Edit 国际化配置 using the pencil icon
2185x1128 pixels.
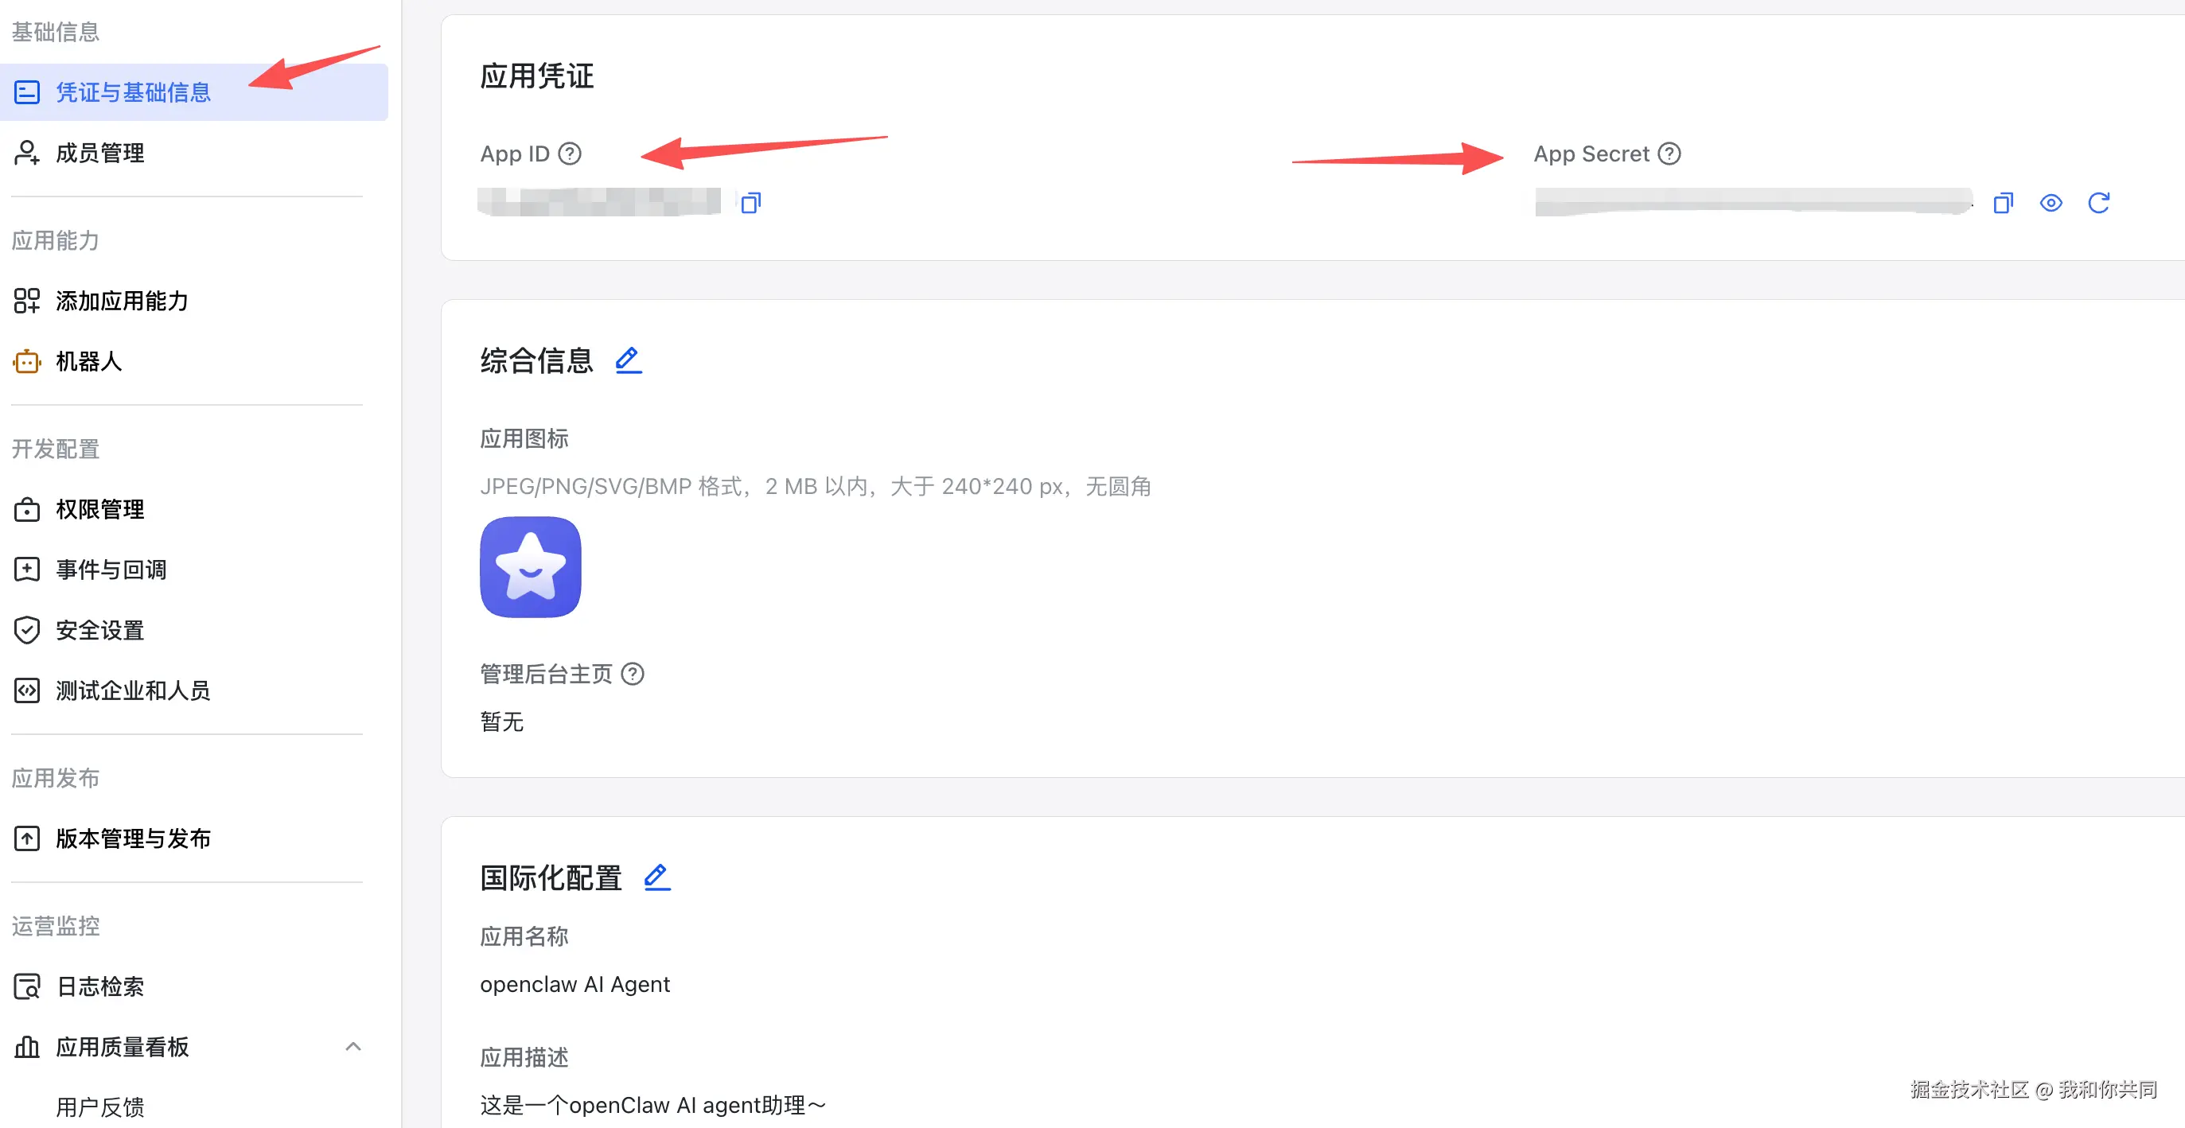(656, 877)
